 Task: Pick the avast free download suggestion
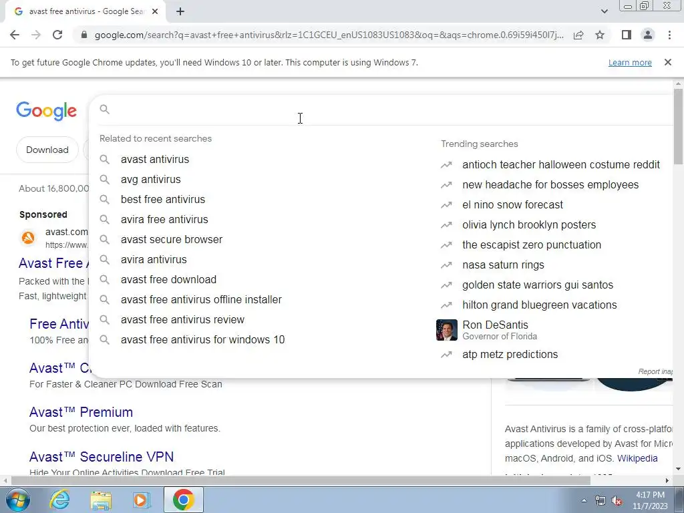click(x=168, y=280)
